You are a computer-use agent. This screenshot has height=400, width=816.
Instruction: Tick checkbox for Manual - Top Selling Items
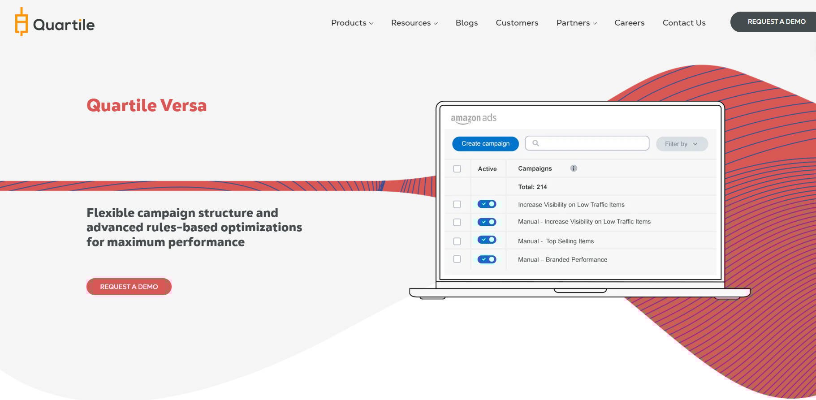[457, 241]
